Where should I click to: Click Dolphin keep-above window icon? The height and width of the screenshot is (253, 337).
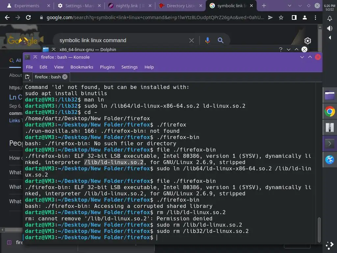(54, 49)
